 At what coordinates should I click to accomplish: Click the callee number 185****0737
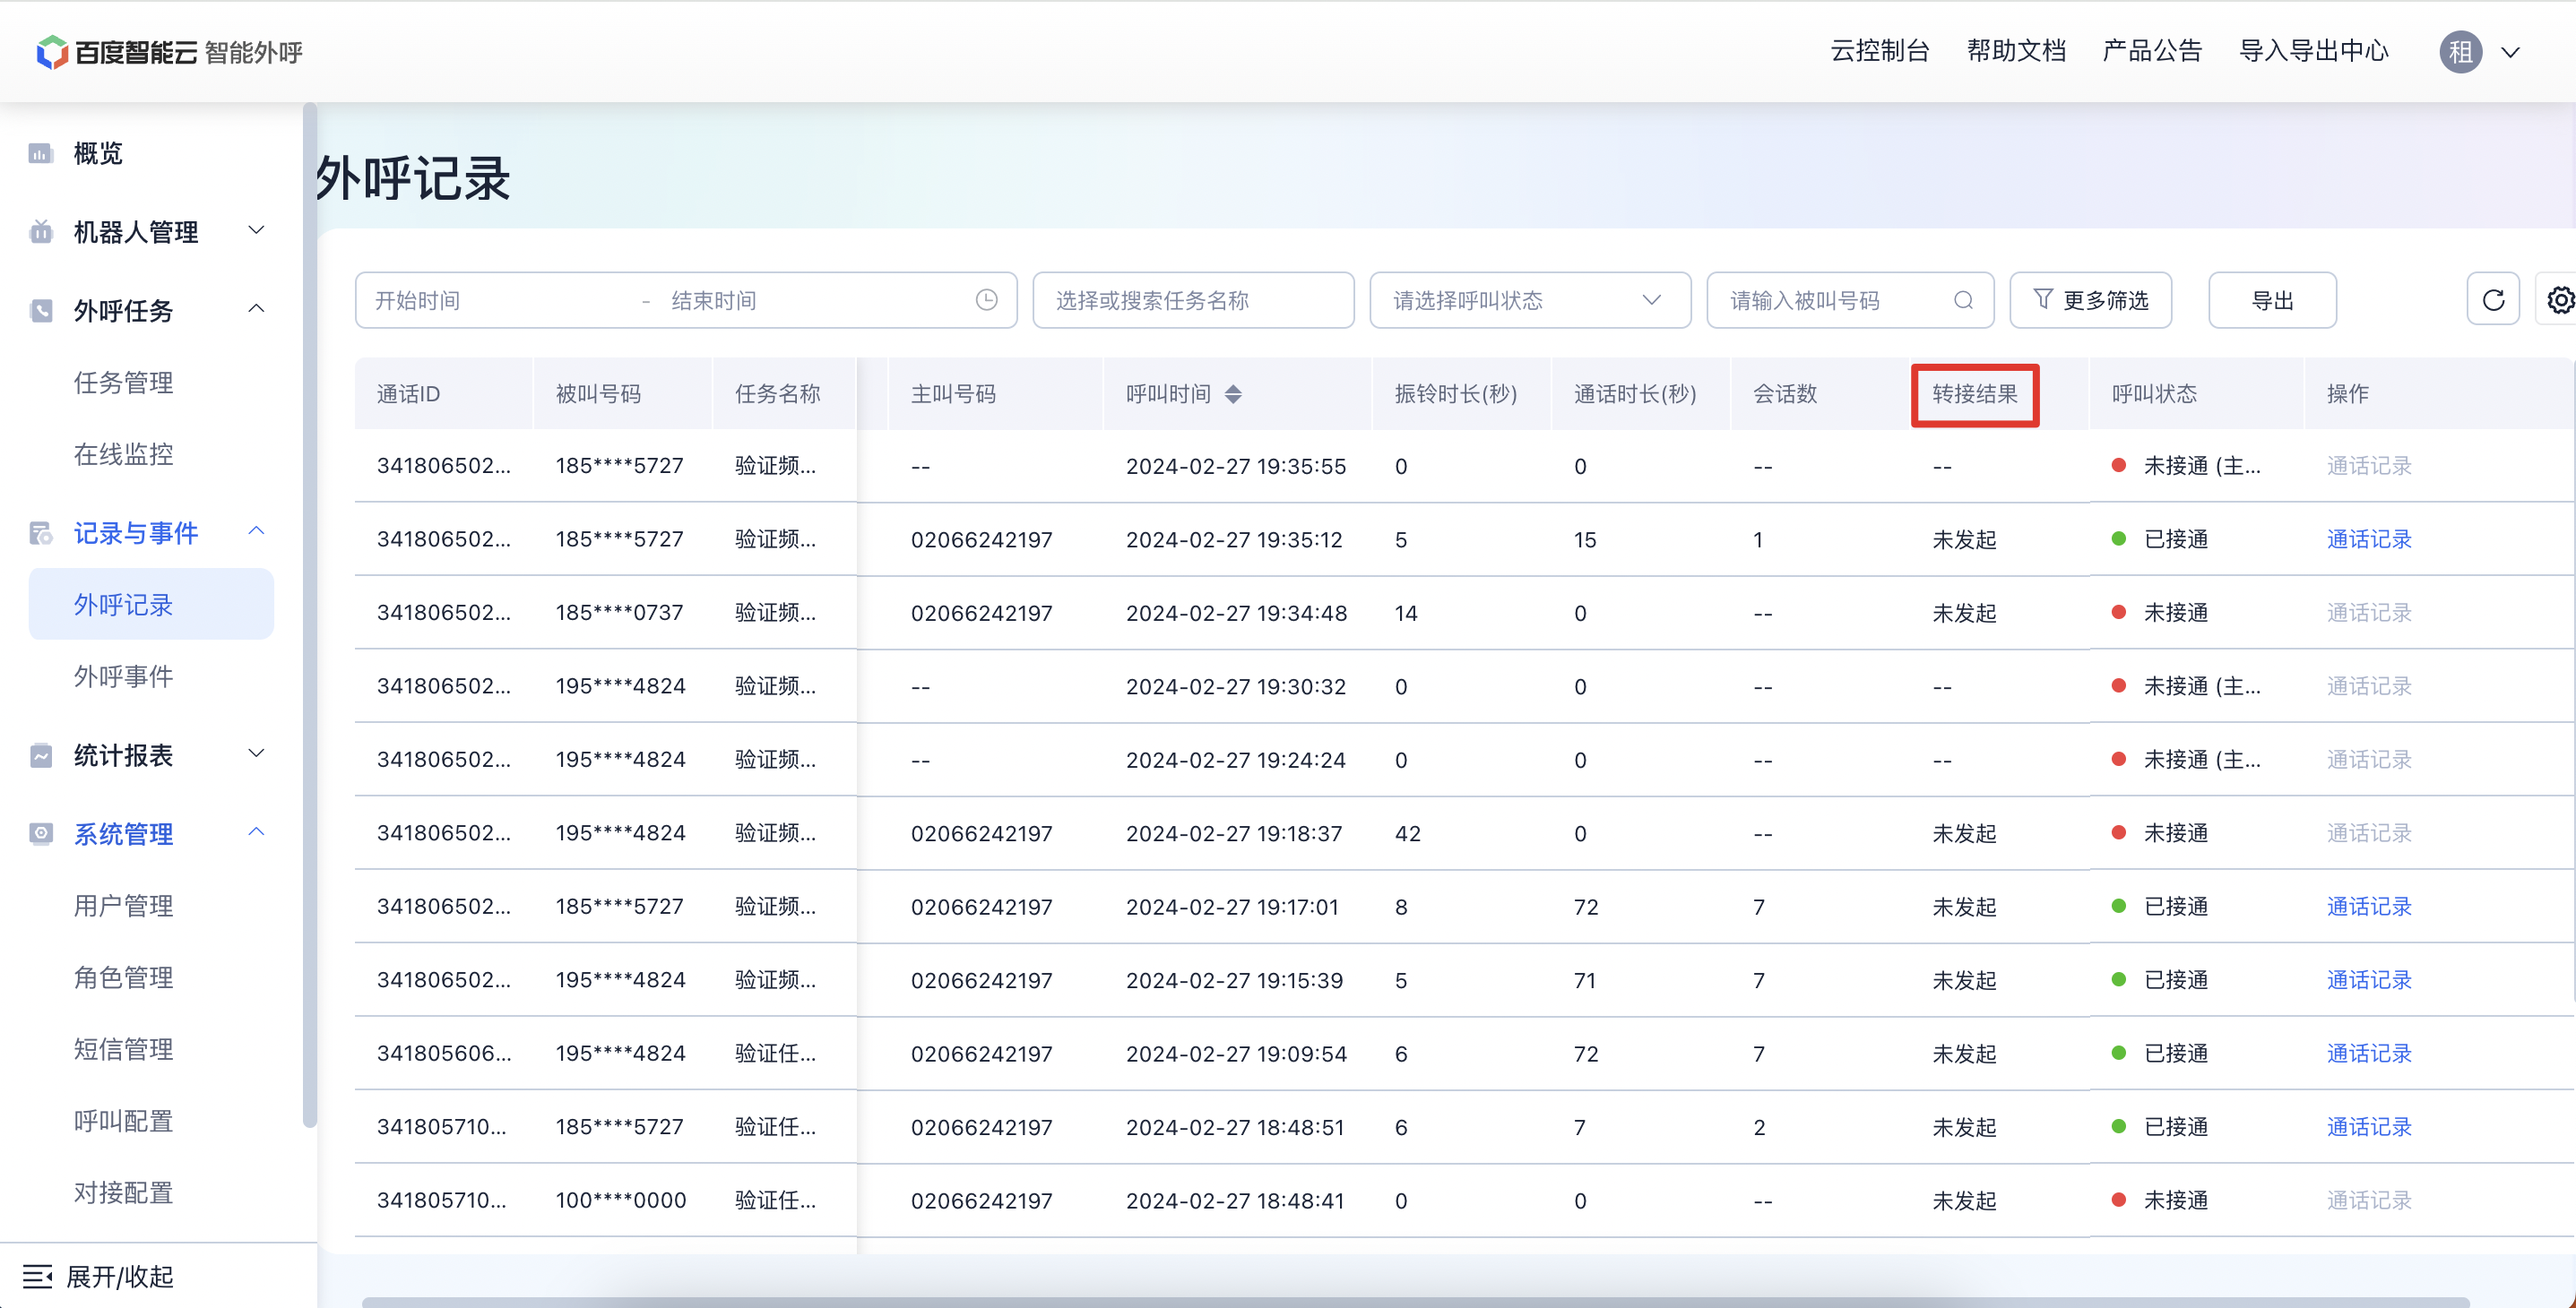[x=619, y=613]
